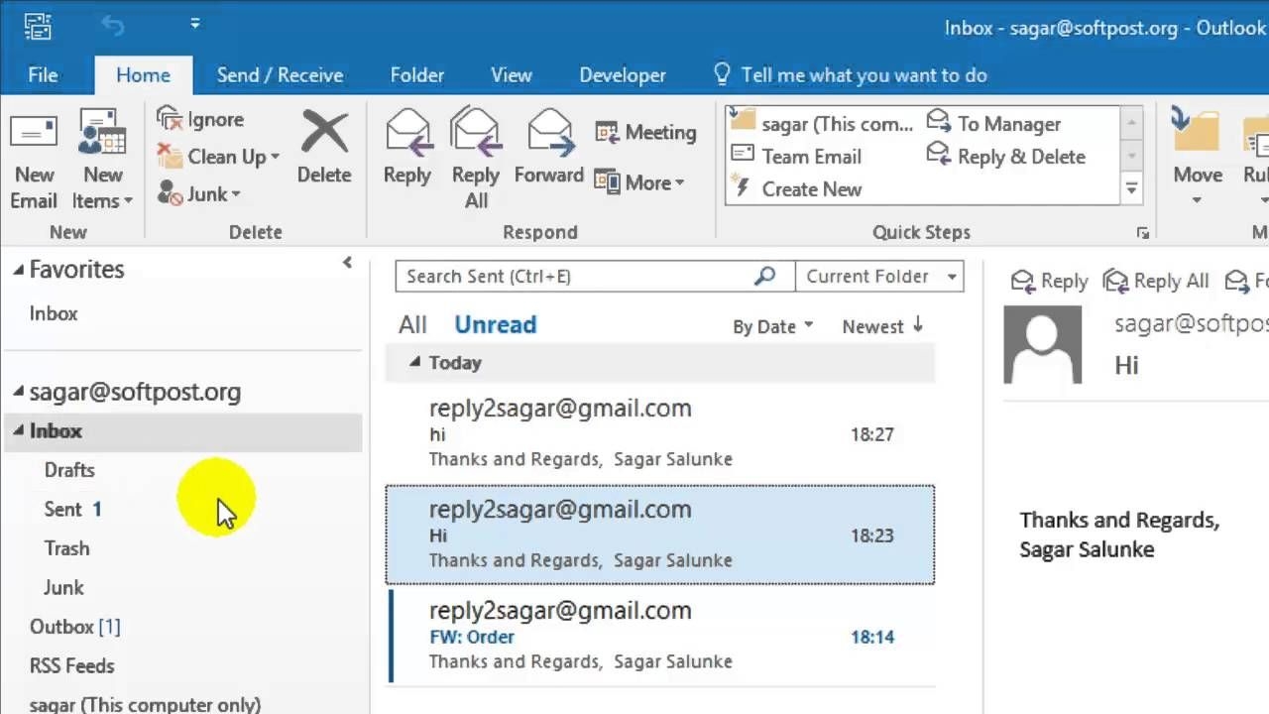Open Inbox under Favorites
This screenshot has width=1269, height=714.
pos(54,313)
